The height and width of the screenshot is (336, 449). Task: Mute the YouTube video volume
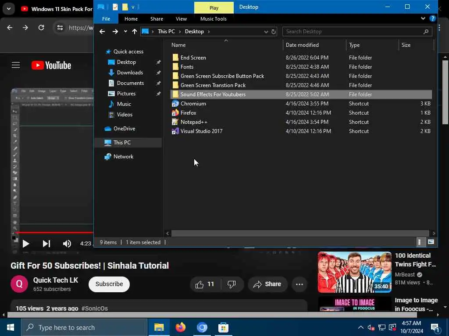(x=67, y=244)
